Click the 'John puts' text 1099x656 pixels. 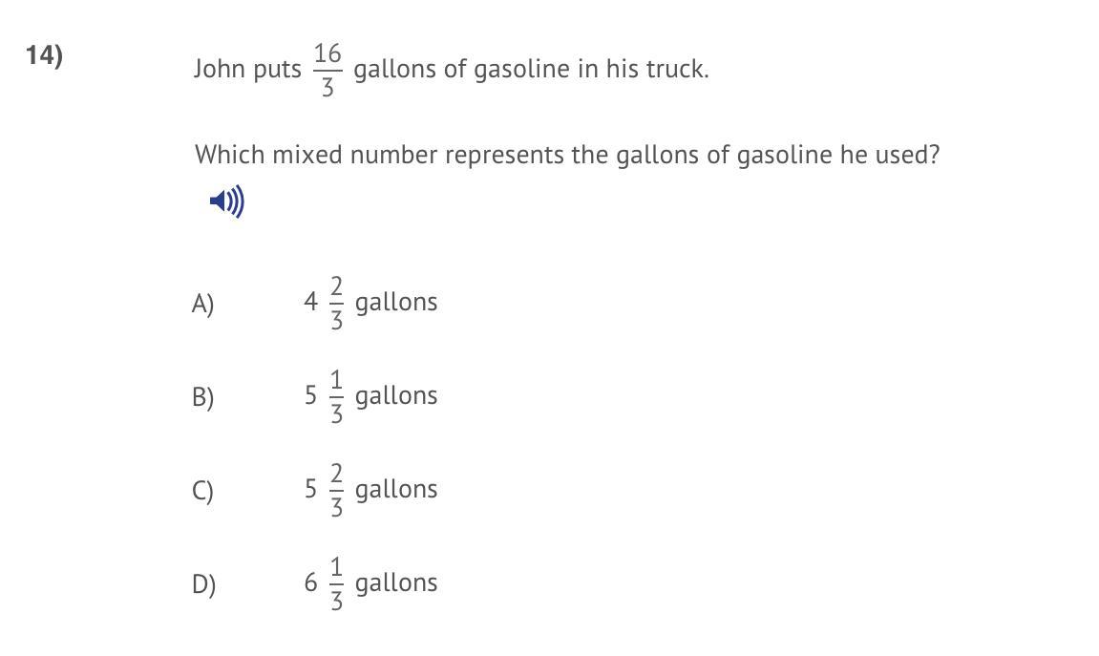pyautogui.click(x=247, y=69)
